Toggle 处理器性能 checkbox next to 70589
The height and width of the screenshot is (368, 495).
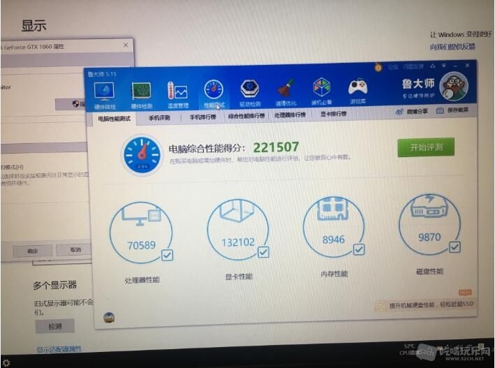(x=168, y=255)
